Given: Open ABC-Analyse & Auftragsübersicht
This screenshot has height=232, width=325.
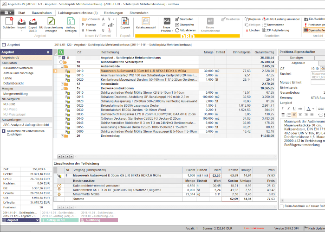Looking at the screenshot, I should (x=26, y=125).
